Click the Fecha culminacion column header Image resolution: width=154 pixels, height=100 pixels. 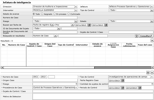click(129, 45)
